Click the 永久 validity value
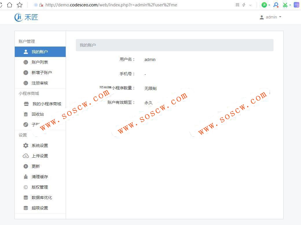Screen dimensions: 301x225 (148, 103)
